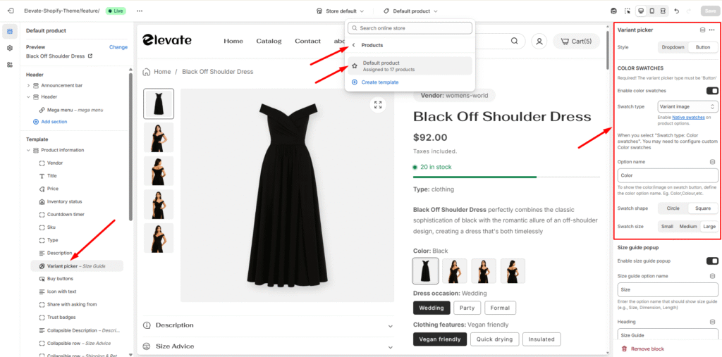Click Change preview link

point(118,47)
